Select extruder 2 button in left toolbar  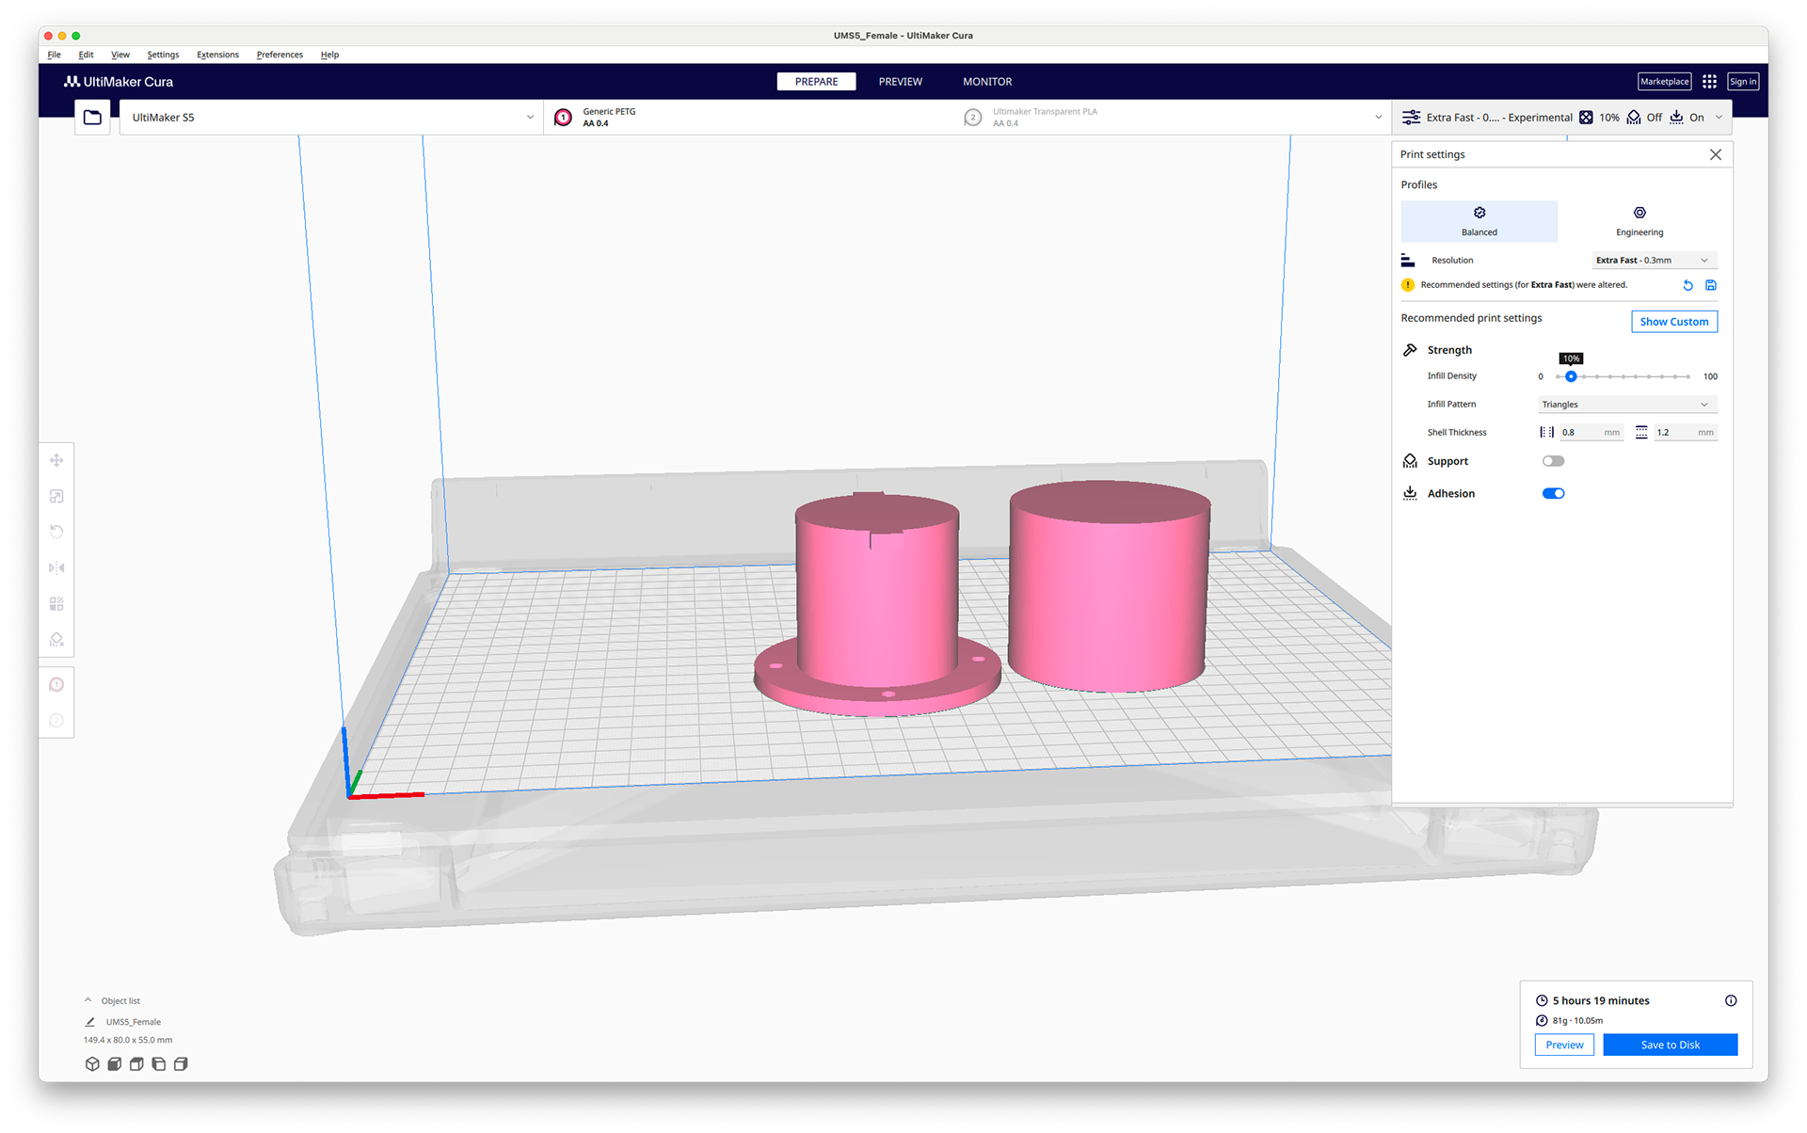pyautogui.click(x=56, y=720)
